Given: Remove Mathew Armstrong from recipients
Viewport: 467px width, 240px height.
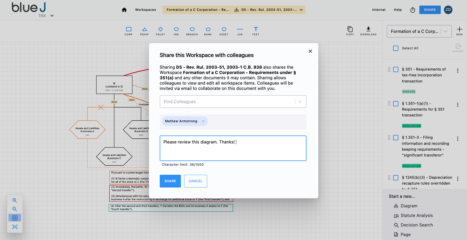Looking at the screenshot, I should [203, 121].
